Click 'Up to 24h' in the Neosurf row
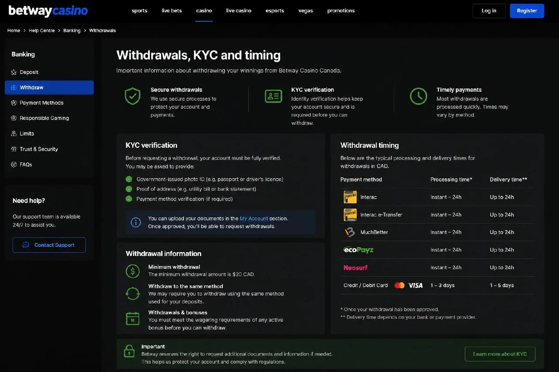This screenshot has height=372, width=559. pyautogui.click(x=502, y=268)
